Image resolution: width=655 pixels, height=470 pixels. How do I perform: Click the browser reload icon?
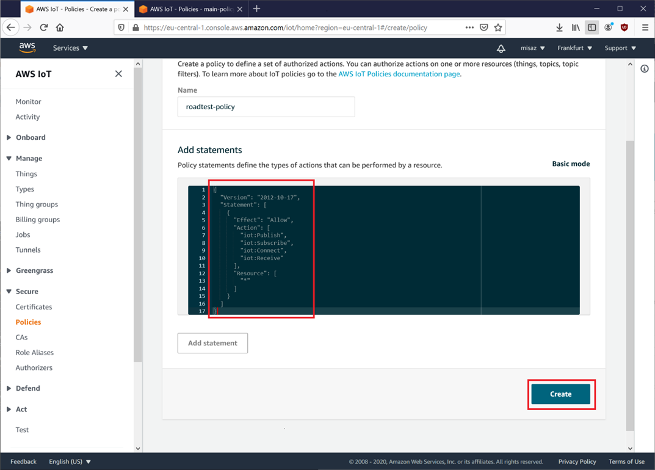(x=44, y=27)
